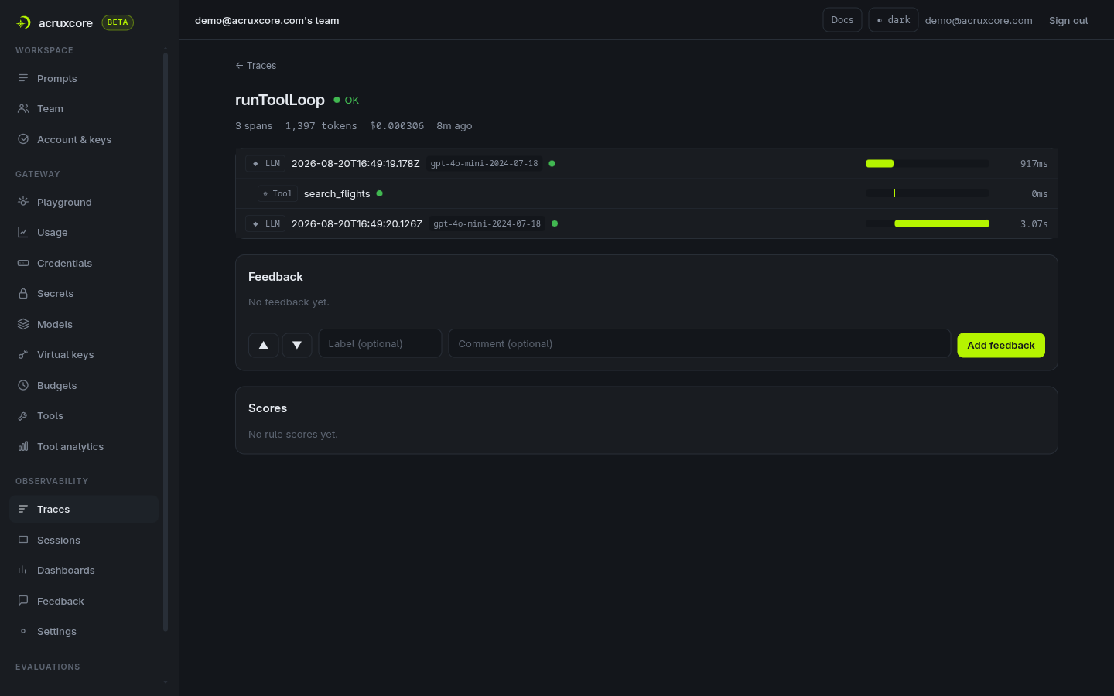Screen dimensions: 1114x696
Task: Click the team name in the header
Action: point(267,21)
